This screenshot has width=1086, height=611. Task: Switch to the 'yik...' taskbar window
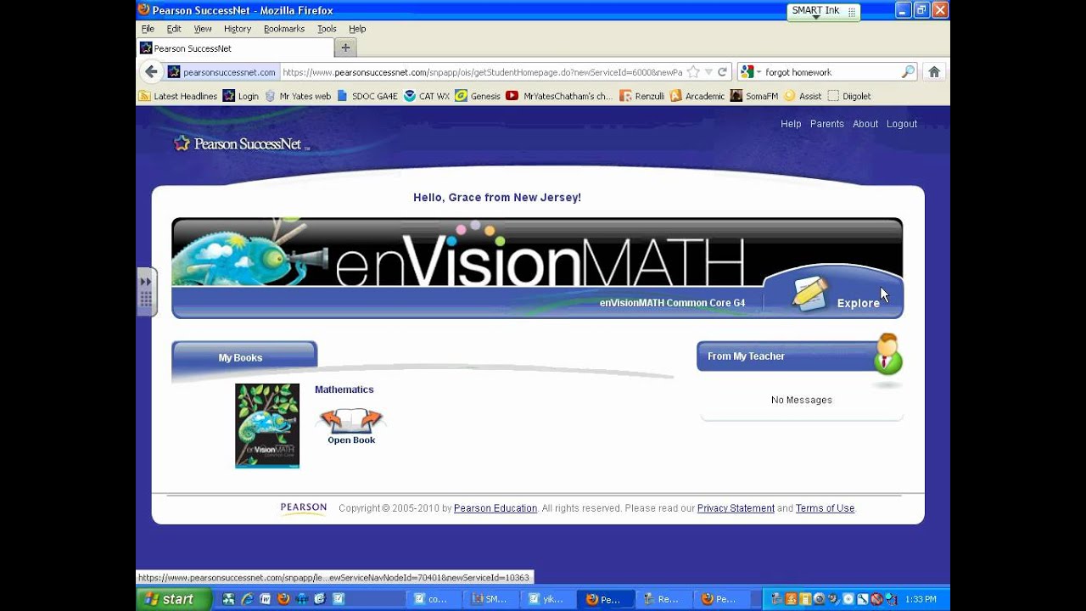click(x=549, y=599)
